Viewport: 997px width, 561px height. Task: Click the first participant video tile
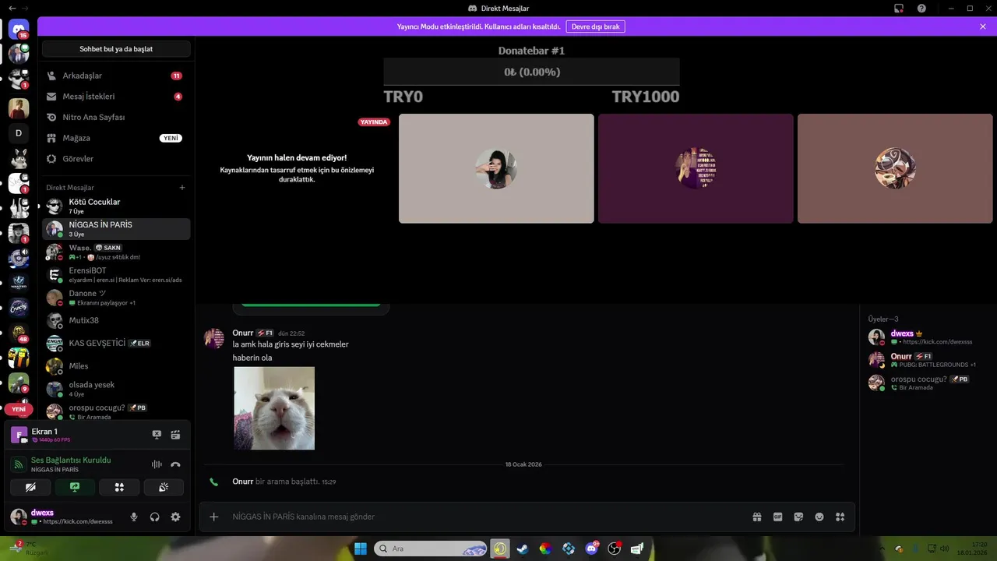click(496, 168)
